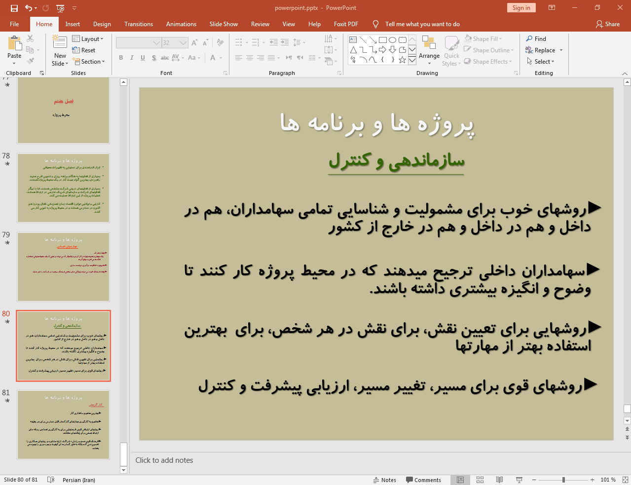631x485 pixels.
Task: Open the Replace tool
Action: (x=540, y=50)
